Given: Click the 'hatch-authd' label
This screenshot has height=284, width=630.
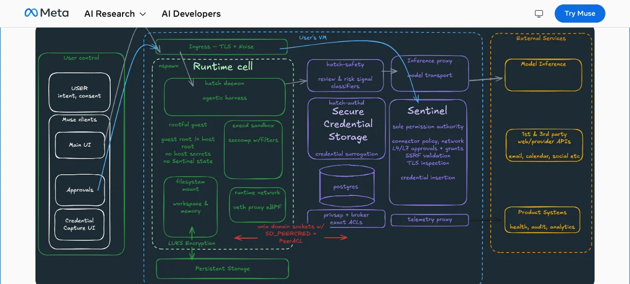Looking at the screenshot, I should pos(346,103).
